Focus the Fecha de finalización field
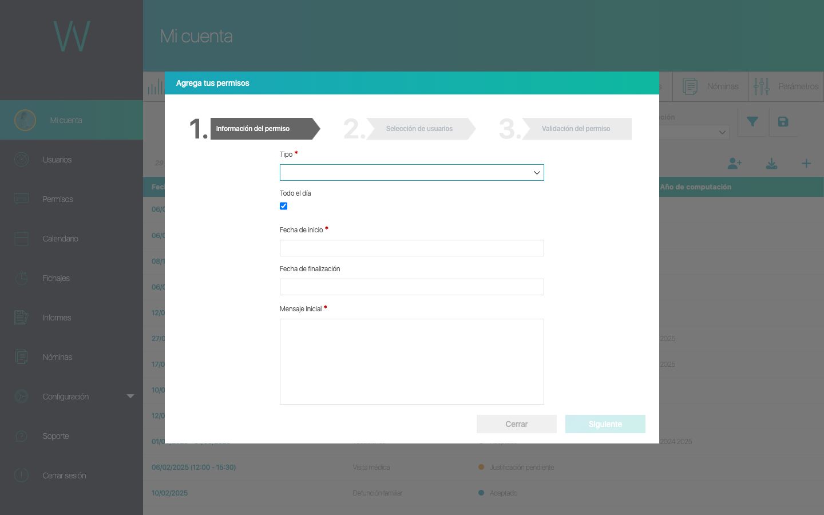The height and width of the screenshot is (515, 824). (x=412, y=287)
